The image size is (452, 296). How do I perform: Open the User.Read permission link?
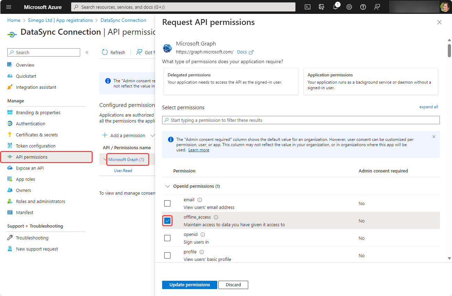[x=123, y=171]
